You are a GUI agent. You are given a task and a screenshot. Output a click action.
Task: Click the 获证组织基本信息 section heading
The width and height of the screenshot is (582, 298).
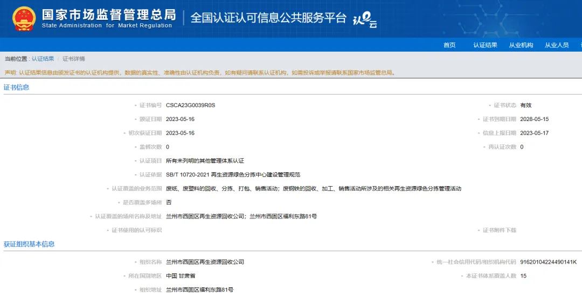tap(29, 244)
